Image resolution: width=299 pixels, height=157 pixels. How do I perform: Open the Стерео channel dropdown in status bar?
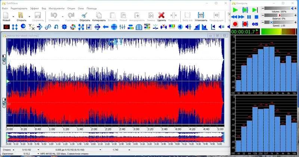(13, 149)
